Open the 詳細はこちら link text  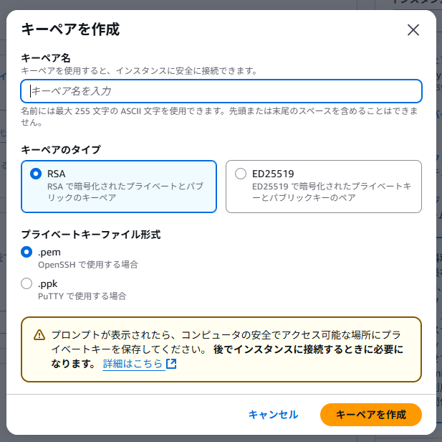pos(133,364)
